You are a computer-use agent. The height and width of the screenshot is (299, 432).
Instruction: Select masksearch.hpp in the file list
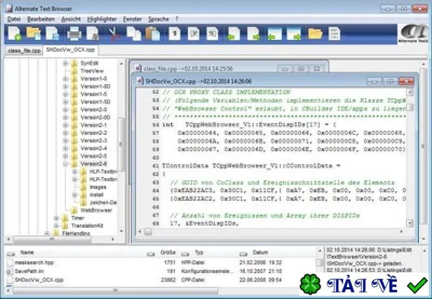point(34,262)
